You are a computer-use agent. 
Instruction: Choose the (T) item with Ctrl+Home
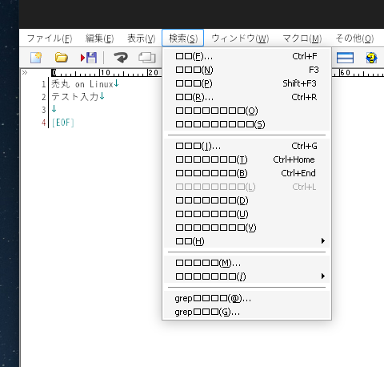click(246, 159)
